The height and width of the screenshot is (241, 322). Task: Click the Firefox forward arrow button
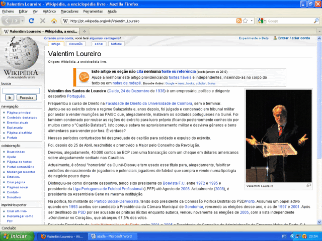click(x=16, y=21)
